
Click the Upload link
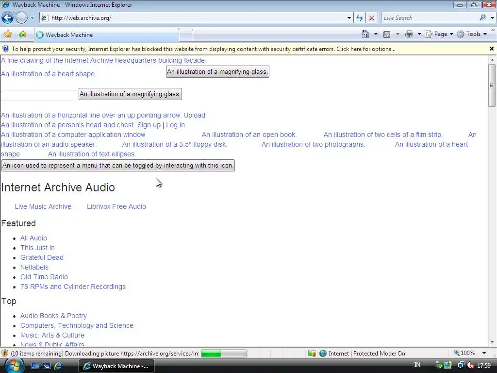[194, 115]
